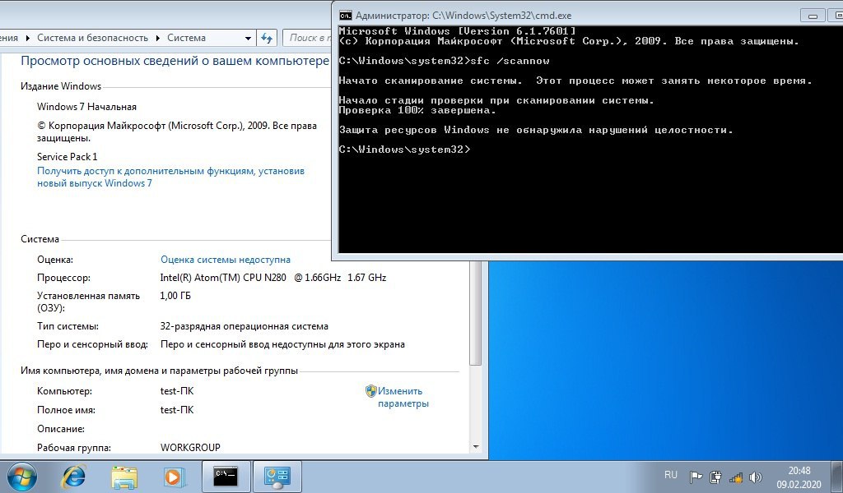Viewport: 843px width, 493px height.
Task: Click 'Проверка 100% завершена.' line in cmd
Action: 417,110
